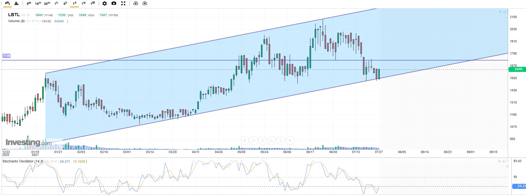Click the blue 24.21 stochastic value label
526x195 pixels.
coord(519,186)
